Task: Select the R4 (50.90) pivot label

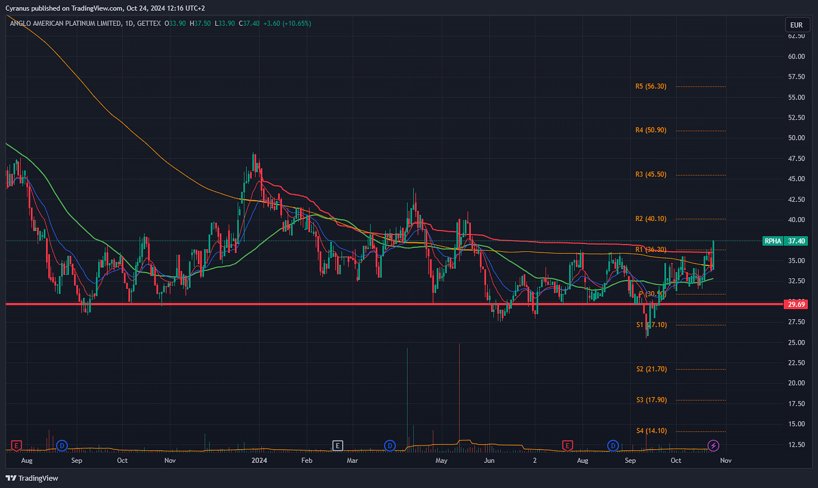Action: coord(651,130)
